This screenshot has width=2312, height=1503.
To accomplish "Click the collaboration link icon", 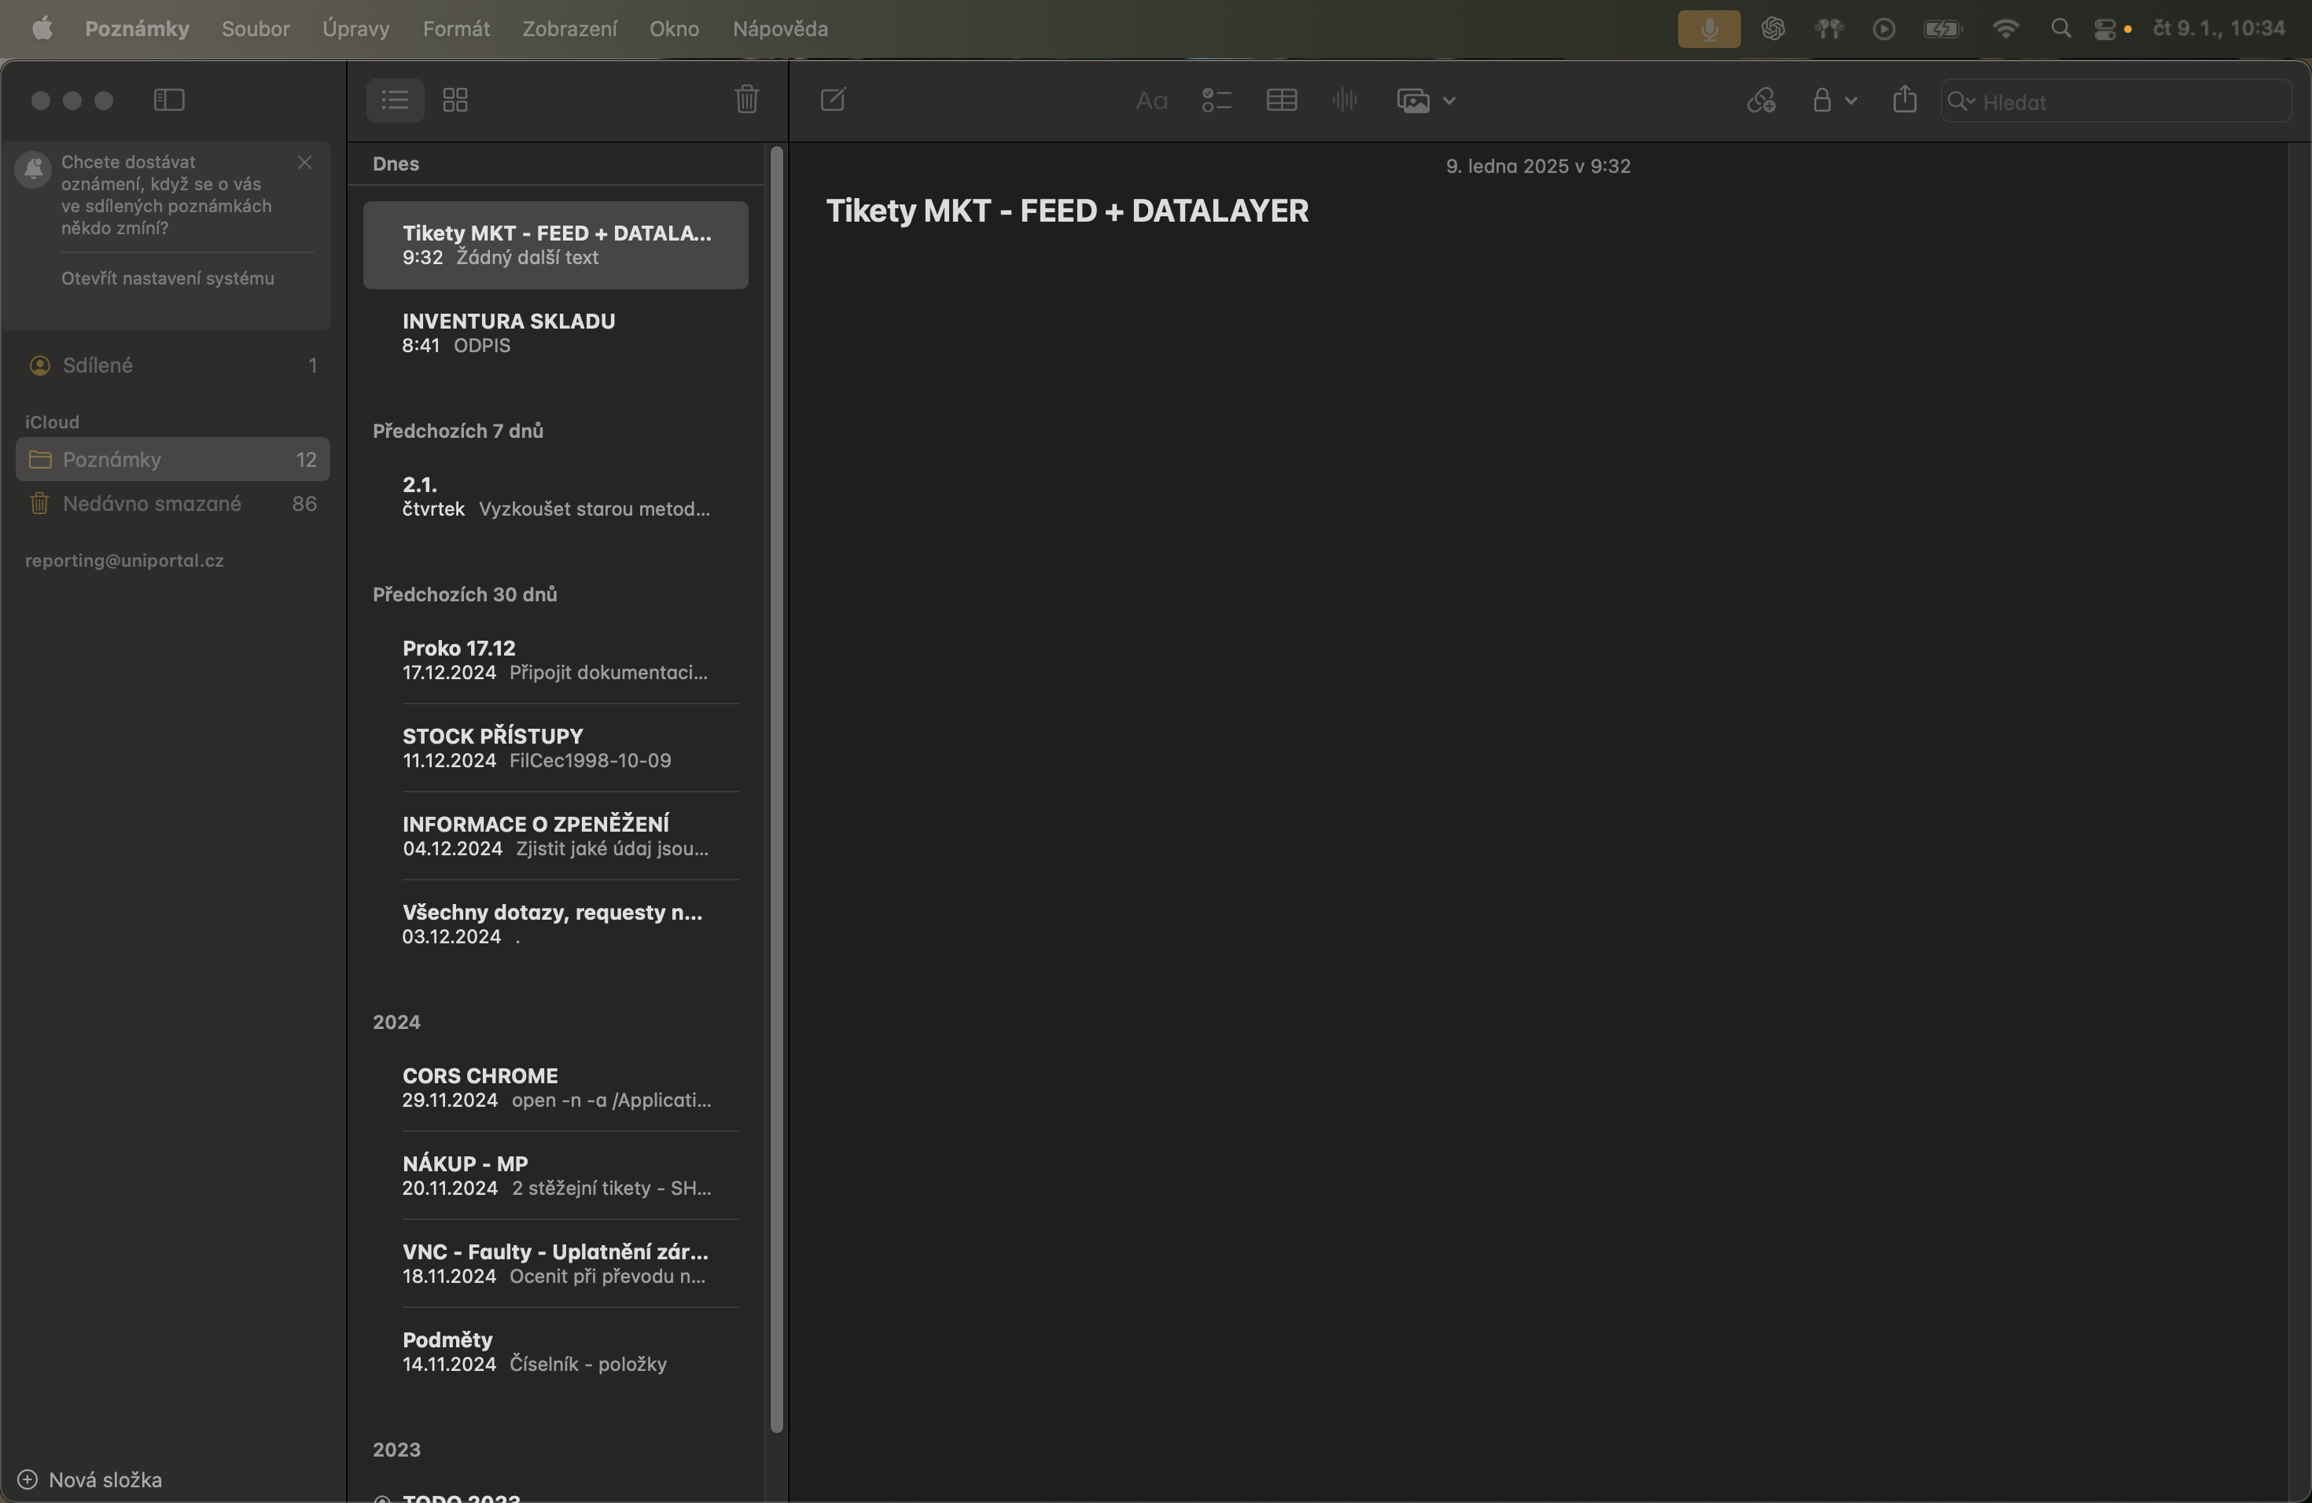I will click(x=1762, y=100).
